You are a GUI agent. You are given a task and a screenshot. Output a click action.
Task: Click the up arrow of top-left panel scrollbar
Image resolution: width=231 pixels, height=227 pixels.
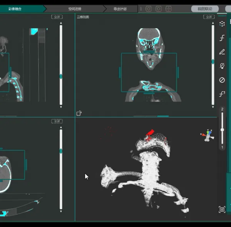pyautogui.click(x=61, y=23)
